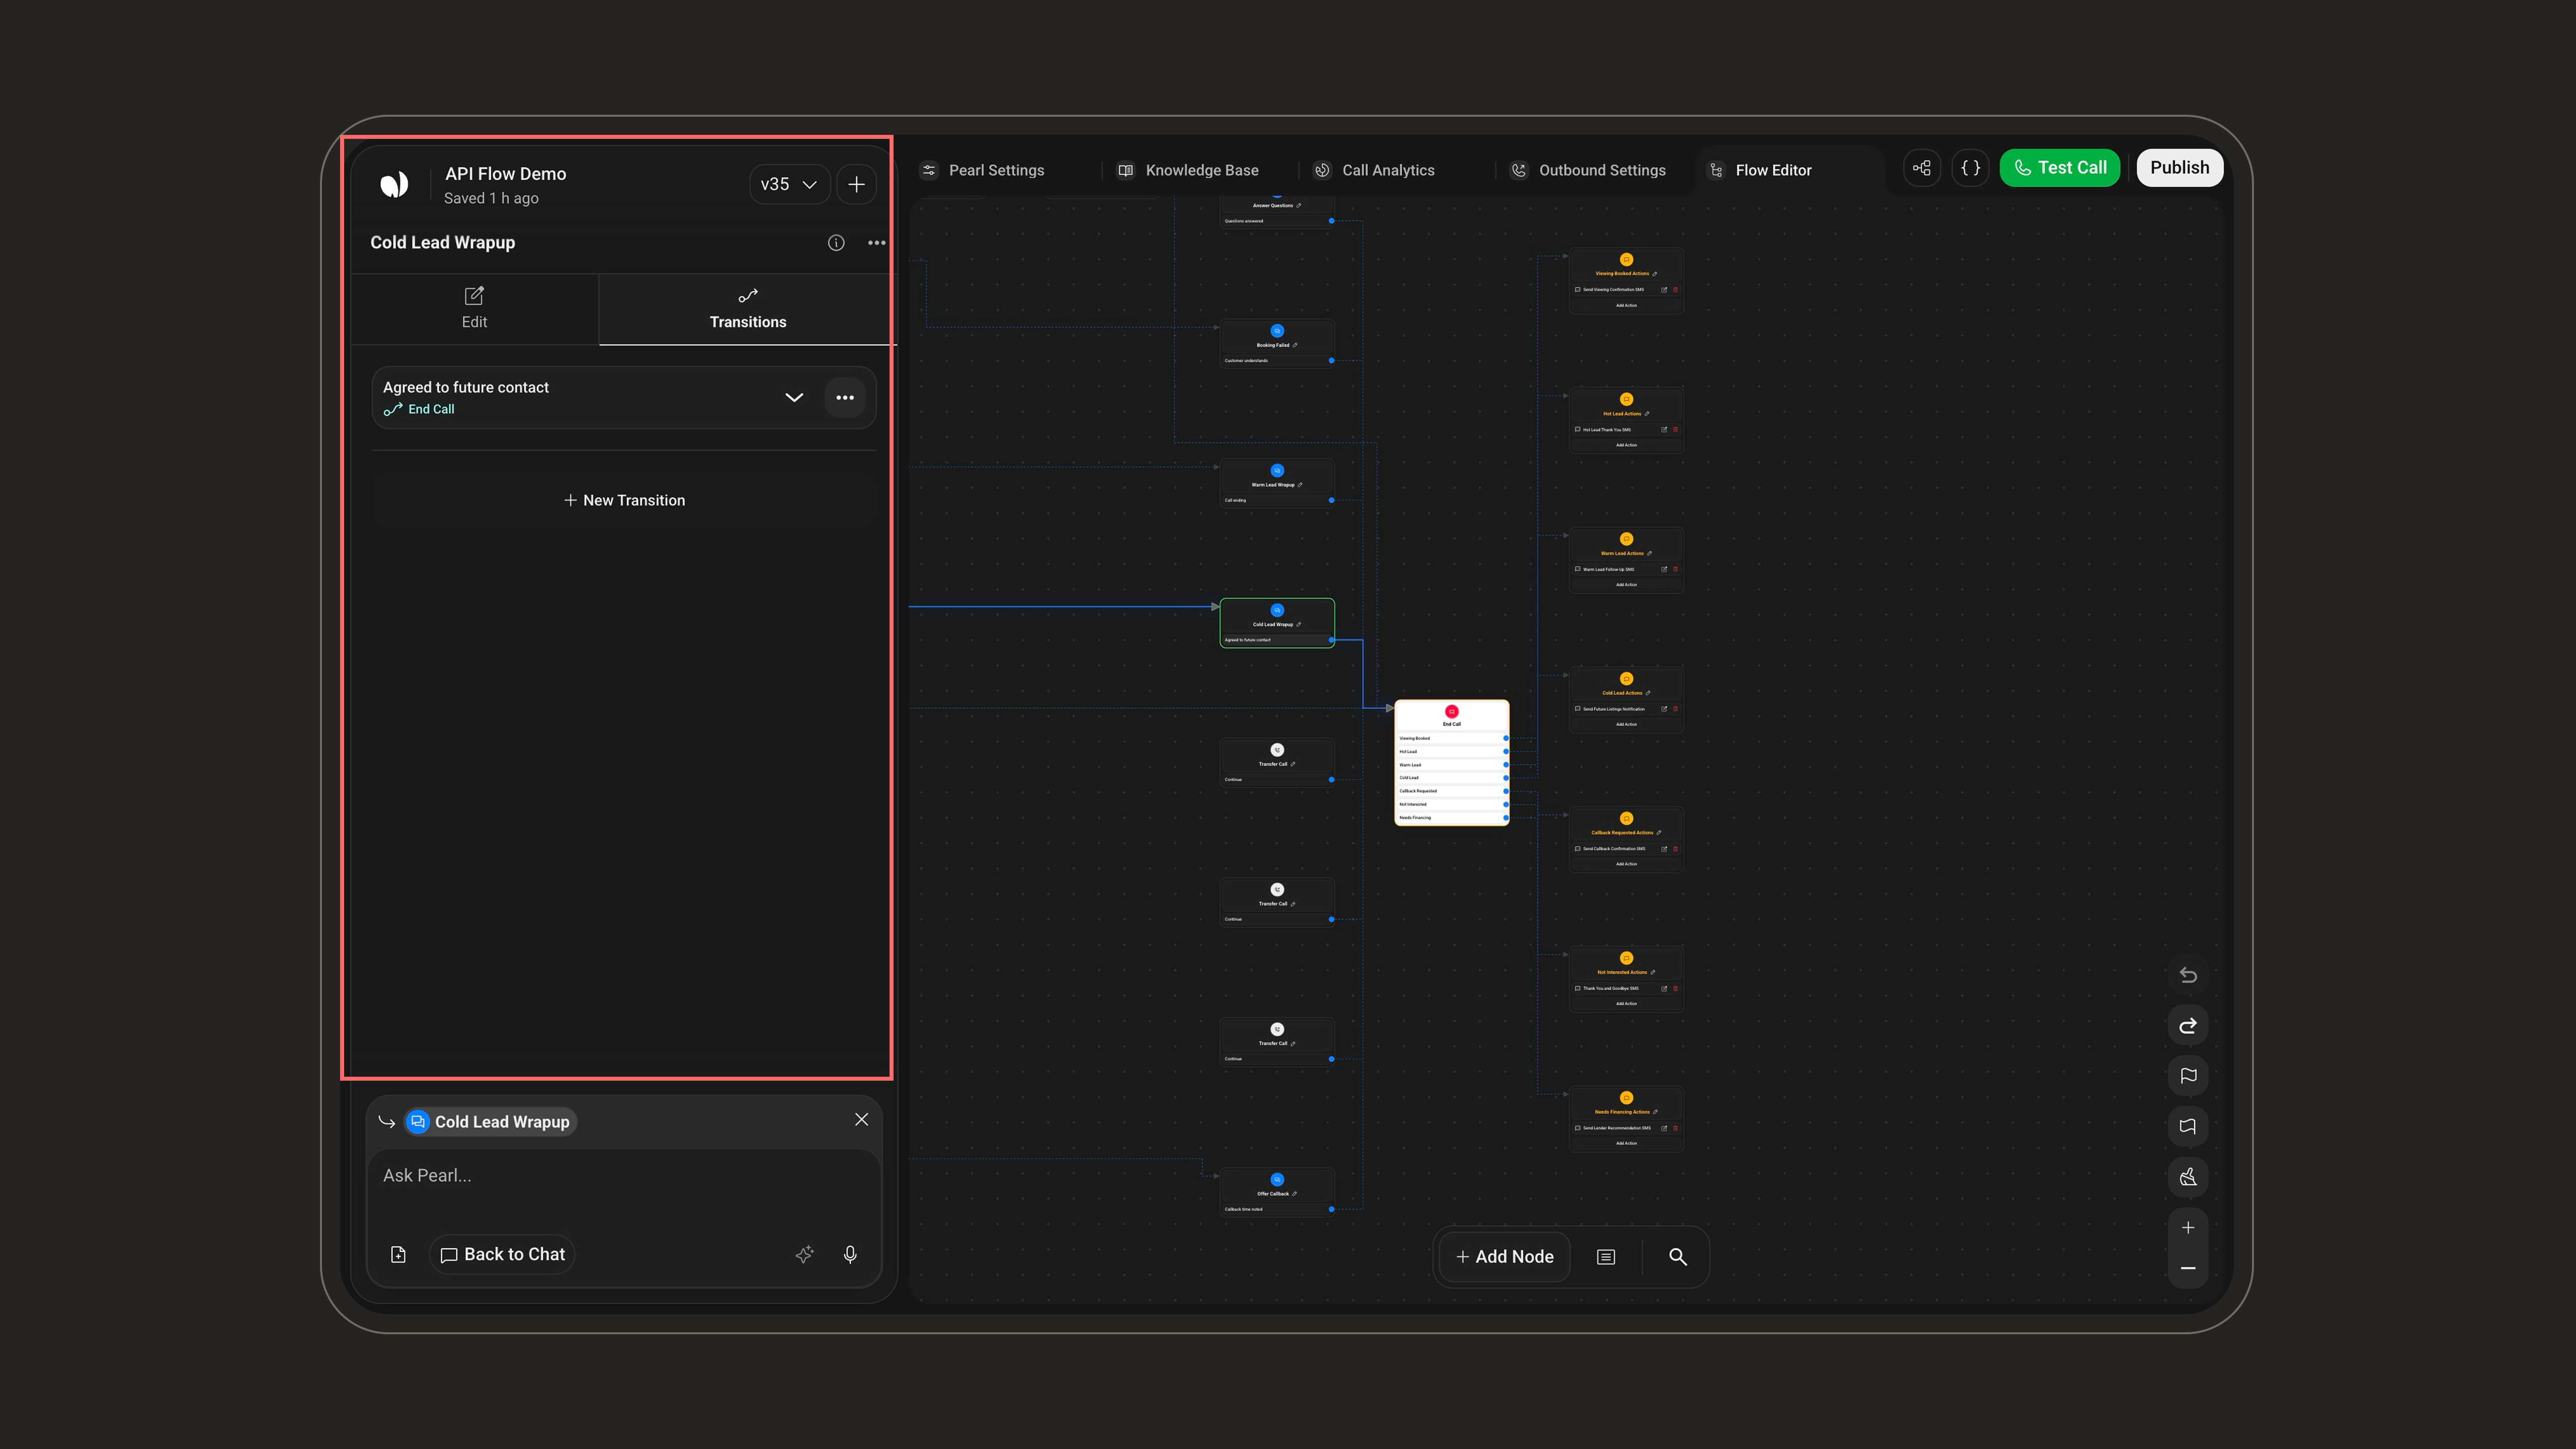Image resolution: width=2576 pixels, height=1449 pixels.
Task: Open the Pearl Settings tab
Action: coord(982,170)
